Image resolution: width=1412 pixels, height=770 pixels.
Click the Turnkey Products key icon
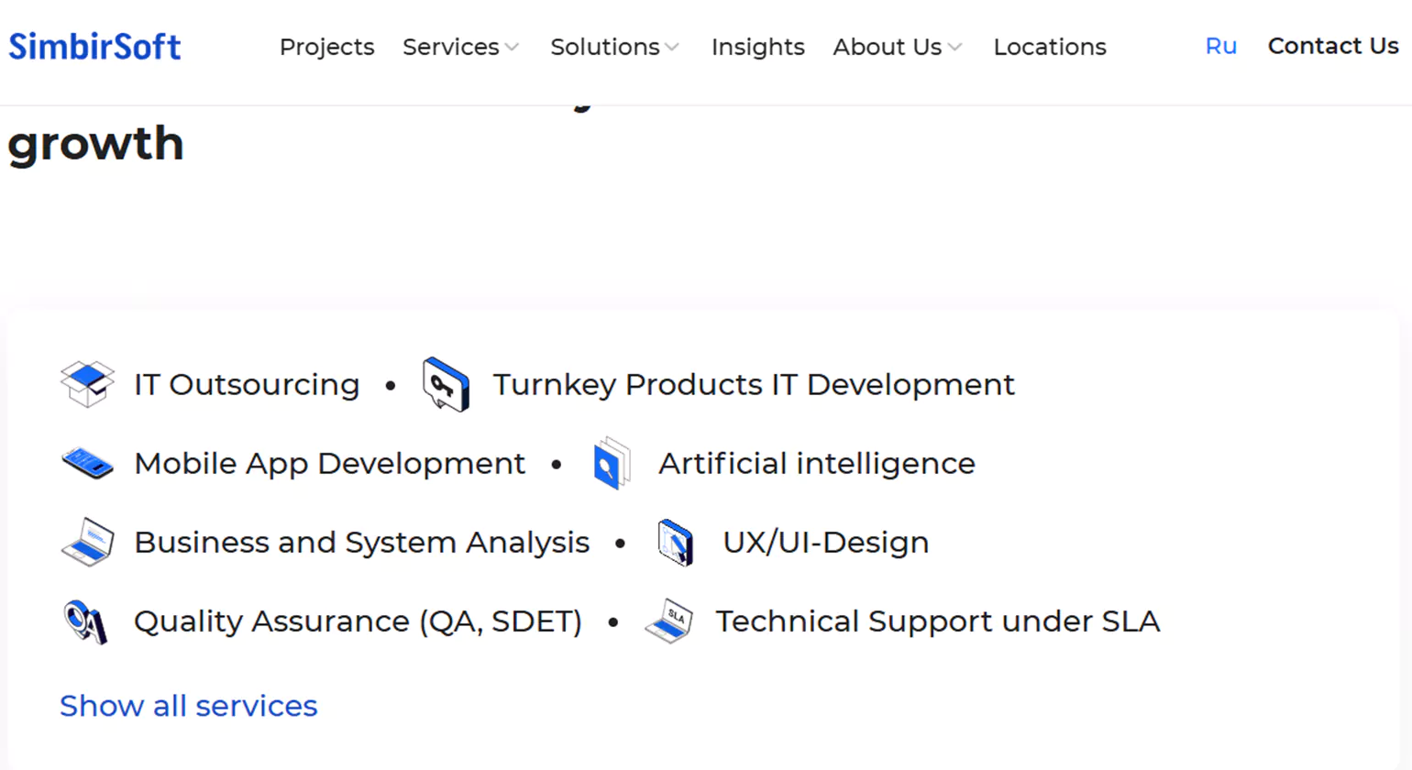click(x=446, y=384)
